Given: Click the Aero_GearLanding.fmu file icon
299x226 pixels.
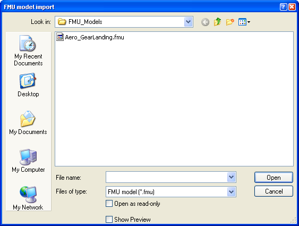Looking at the screenshot, I should 60,37.
